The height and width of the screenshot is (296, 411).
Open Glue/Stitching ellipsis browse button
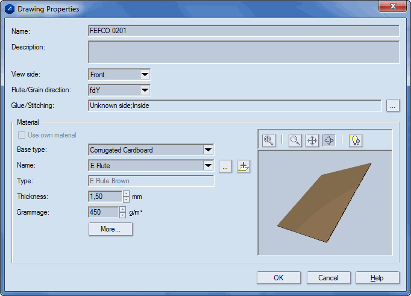pyautogui.click(x=392, y=105)
